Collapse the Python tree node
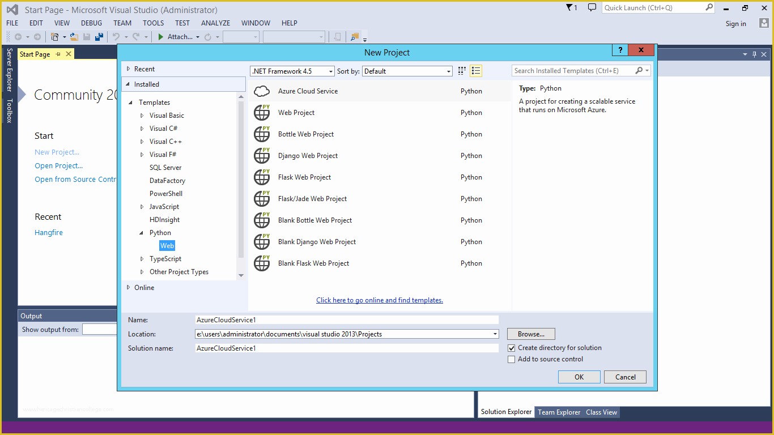Viewport: 774px width, 435px height. [142, 233]
